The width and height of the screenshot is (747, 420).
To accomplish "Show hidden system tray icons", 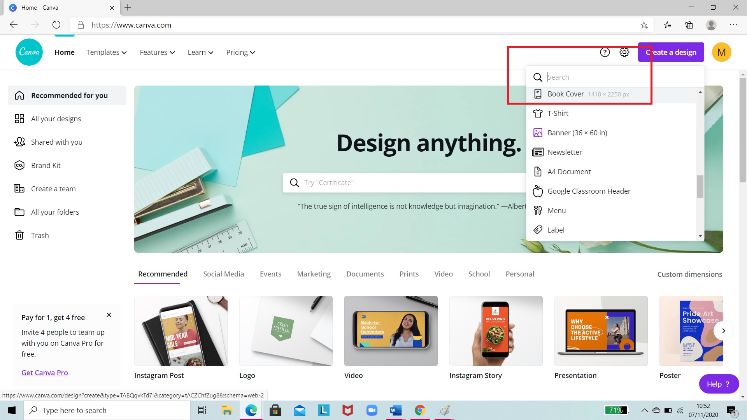I will click(645, 410).
